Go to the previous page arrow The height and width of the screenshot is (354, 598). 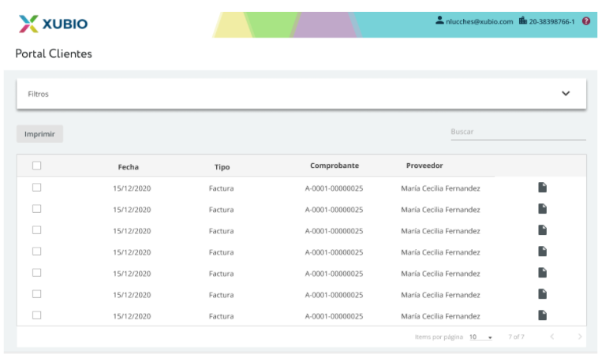(552, 337)
